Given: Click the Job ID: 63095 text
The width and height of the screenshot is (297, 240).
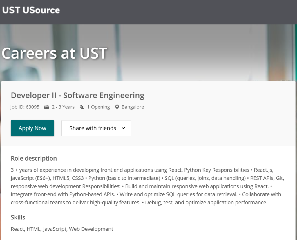Looking at the screenshot, I should (x=25, y=107).
